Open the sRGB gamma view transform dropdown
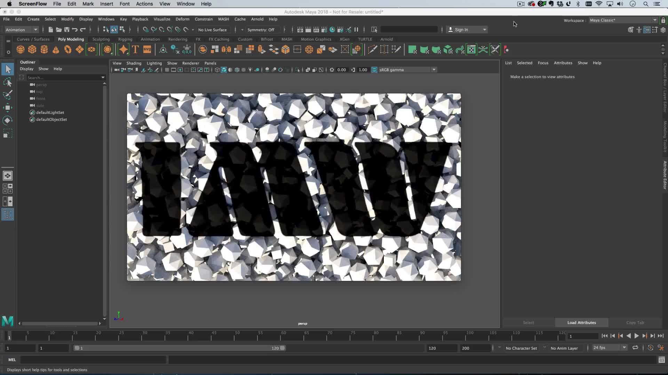Image resolution: width=668 pixels, height=375 pixels. coord(434,70)
